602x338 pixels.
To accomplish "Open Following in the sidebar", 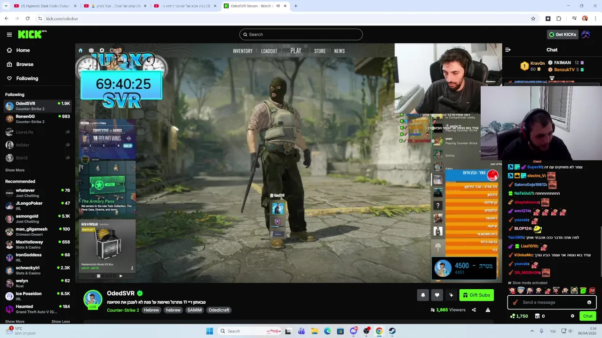I will pos(27,78).
